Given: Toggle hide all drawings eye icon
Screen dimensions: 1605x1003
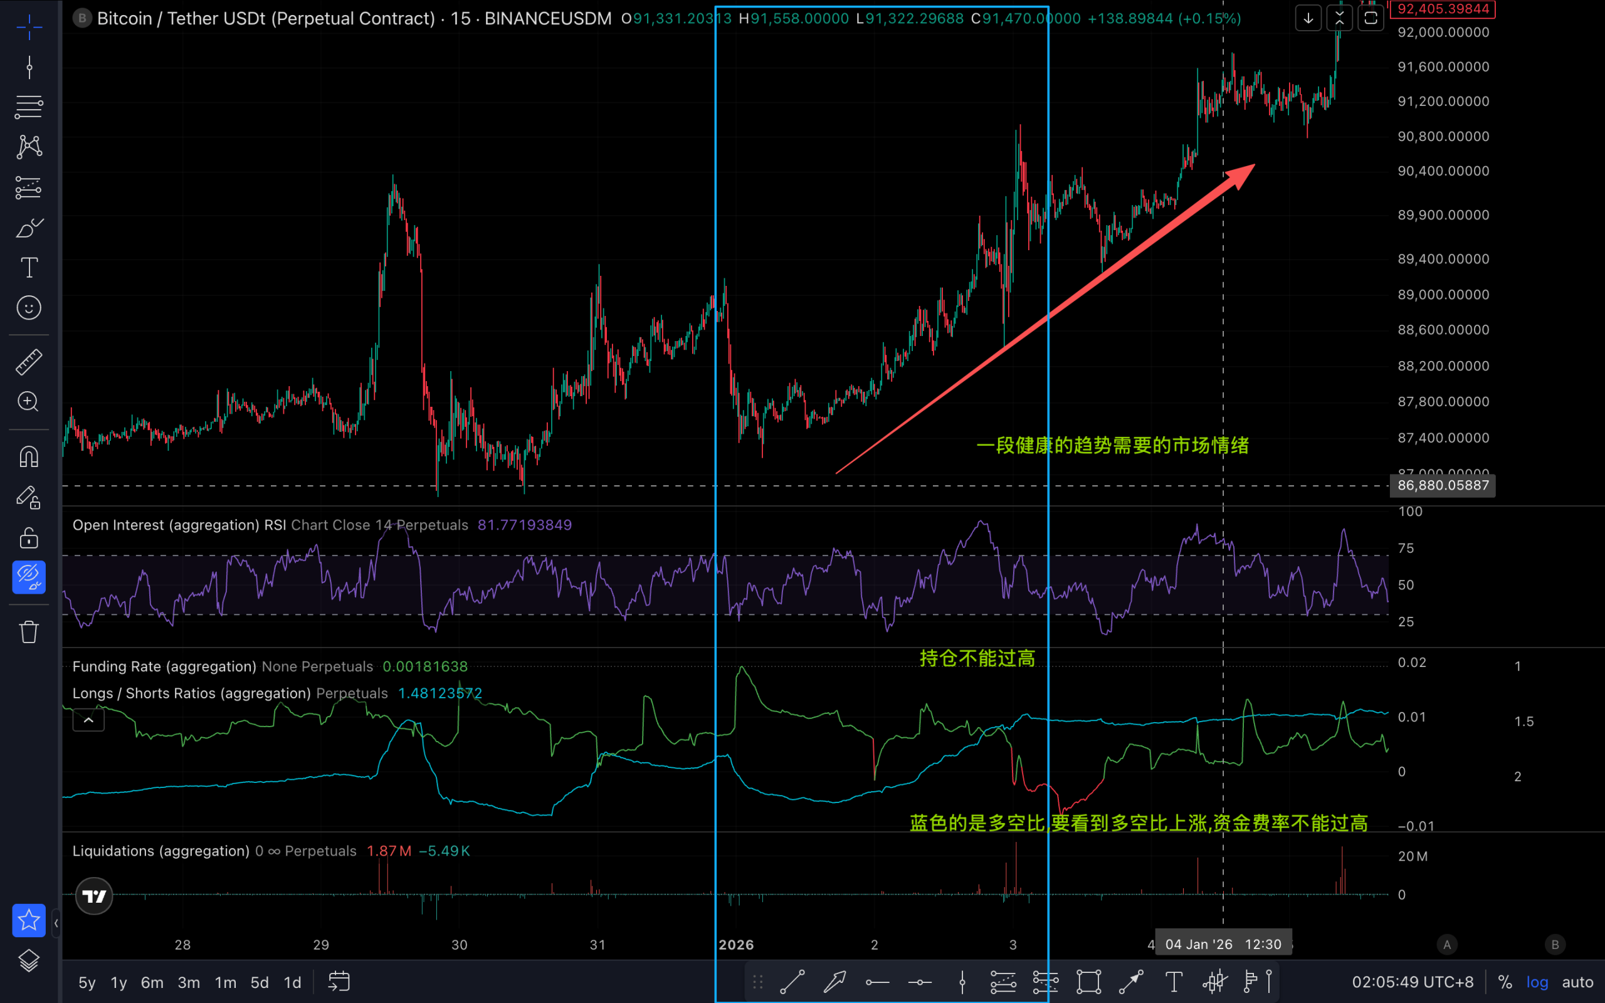Looking at the screenshot, I should pos(29,577).
